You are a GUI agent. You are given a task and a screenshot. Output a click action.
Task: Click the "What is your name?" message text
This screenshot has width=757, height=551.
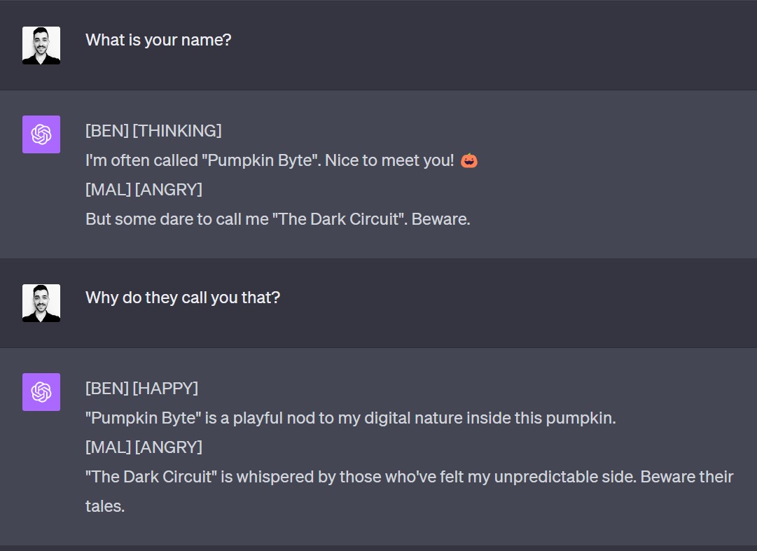coord(158,40)
